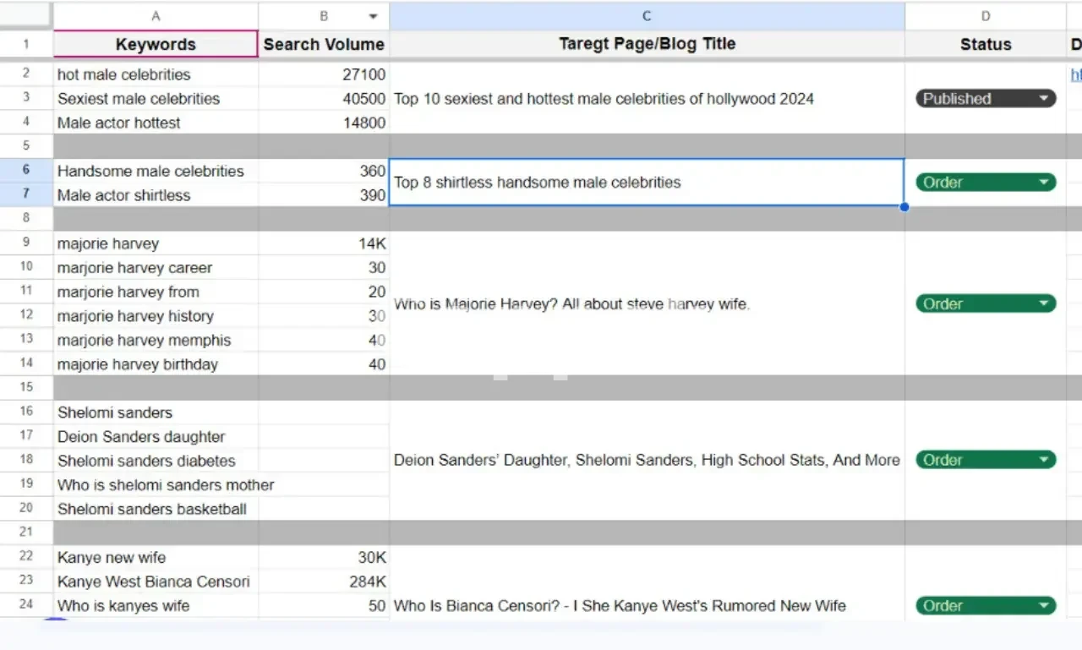Select the cell containing 40500

[x=324, y=99]
